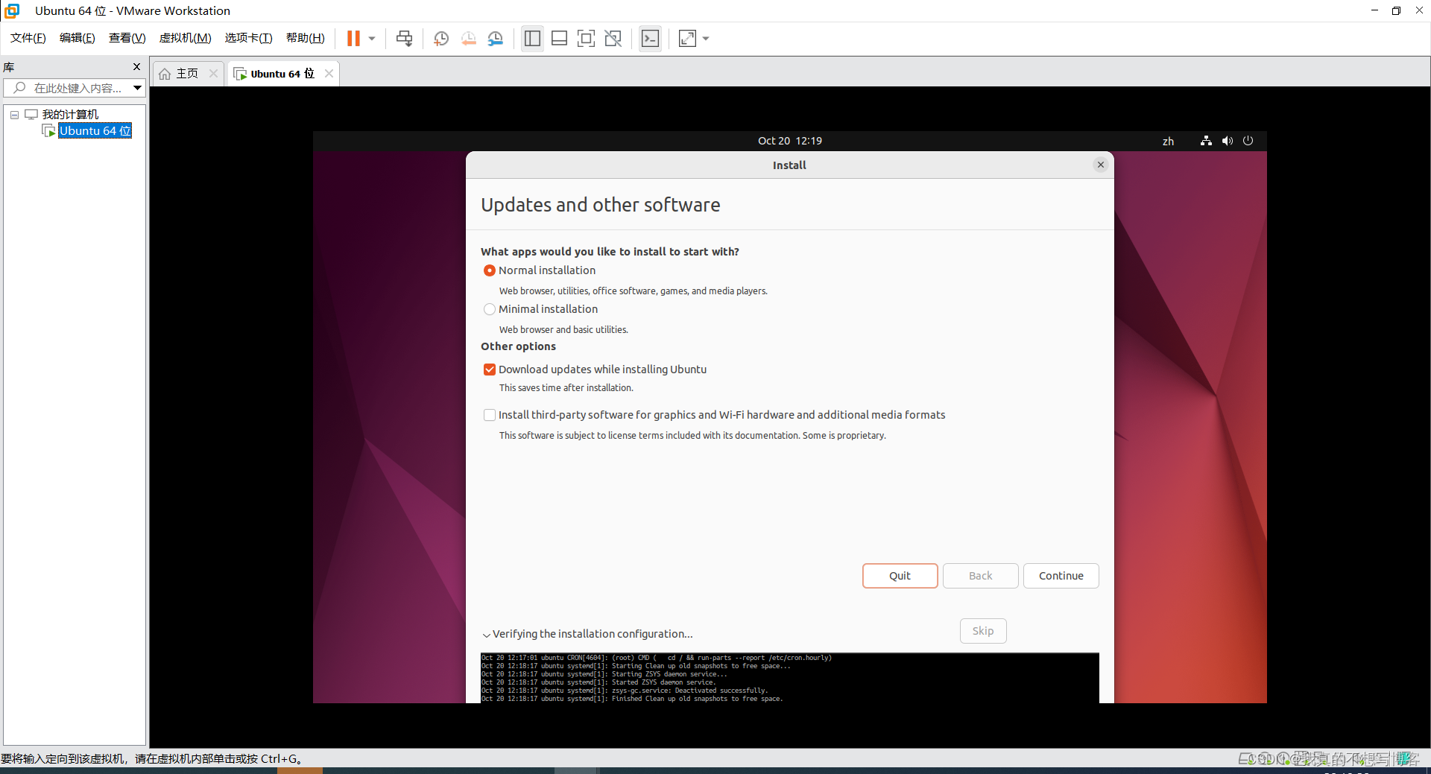The height and width of the screenshot is (774, 1431).
Task: Close the 主页 tab
Action: (x=213, y=74)
